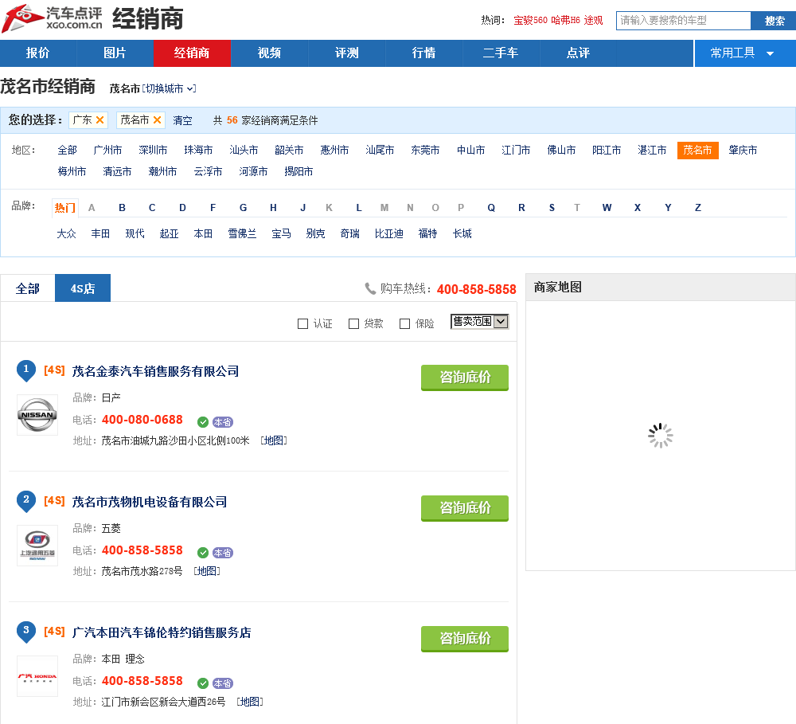Click the highlighted 茂名市 region button
Screen dimensions: 796x724
(x=697, y=151)
